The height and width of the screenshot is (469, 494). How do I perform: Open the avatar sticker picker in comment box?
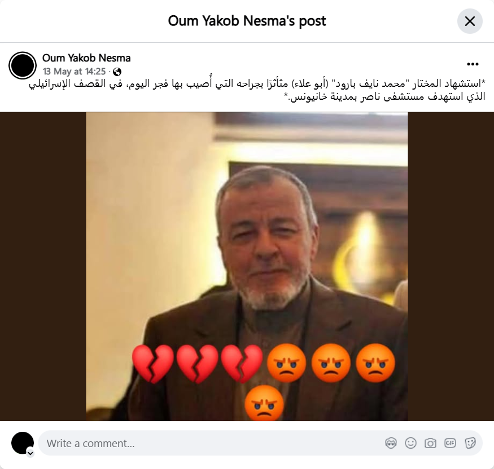click(x=391, y=443)
